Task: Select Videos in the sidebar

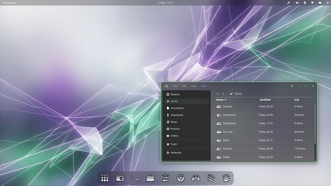Action: coord(187,136)
